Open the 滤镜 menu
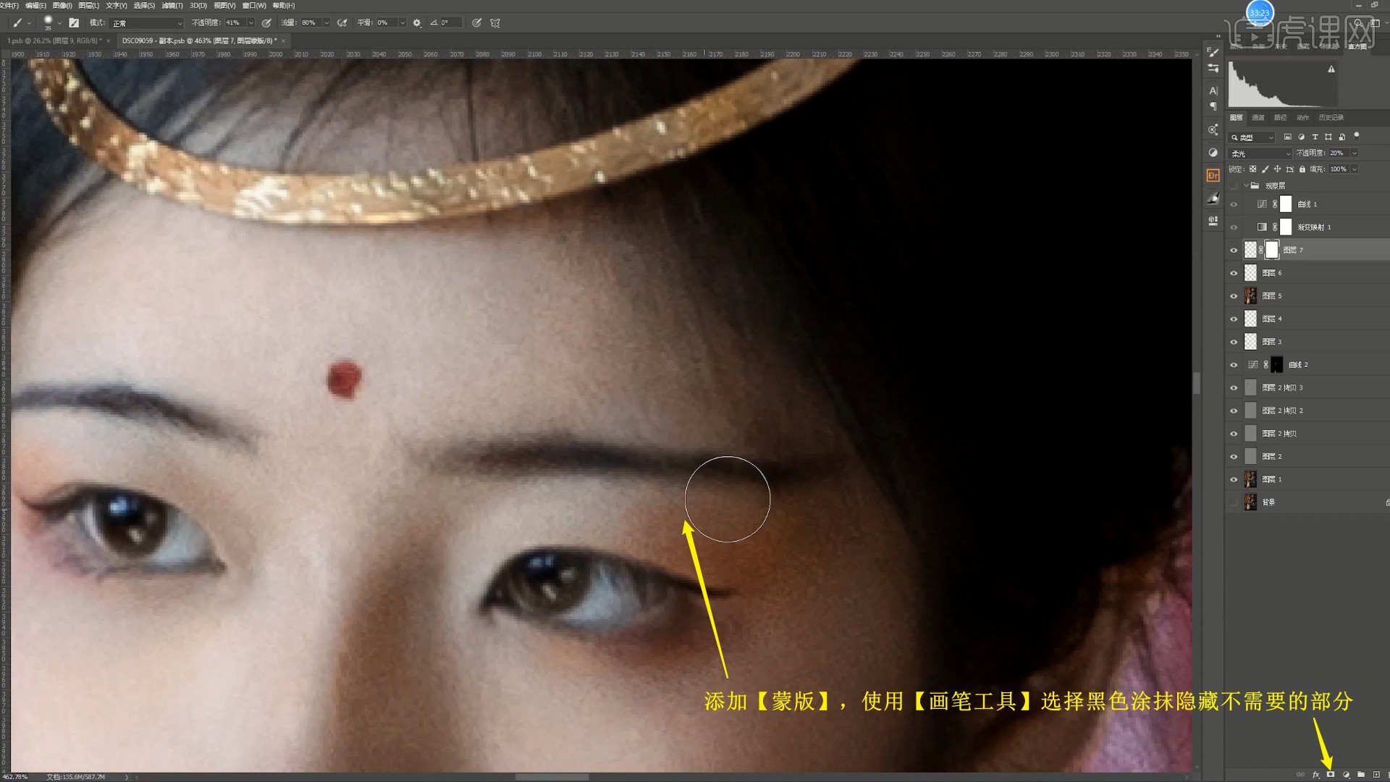This screenshot has width=1390, height=782. point(172,5)
